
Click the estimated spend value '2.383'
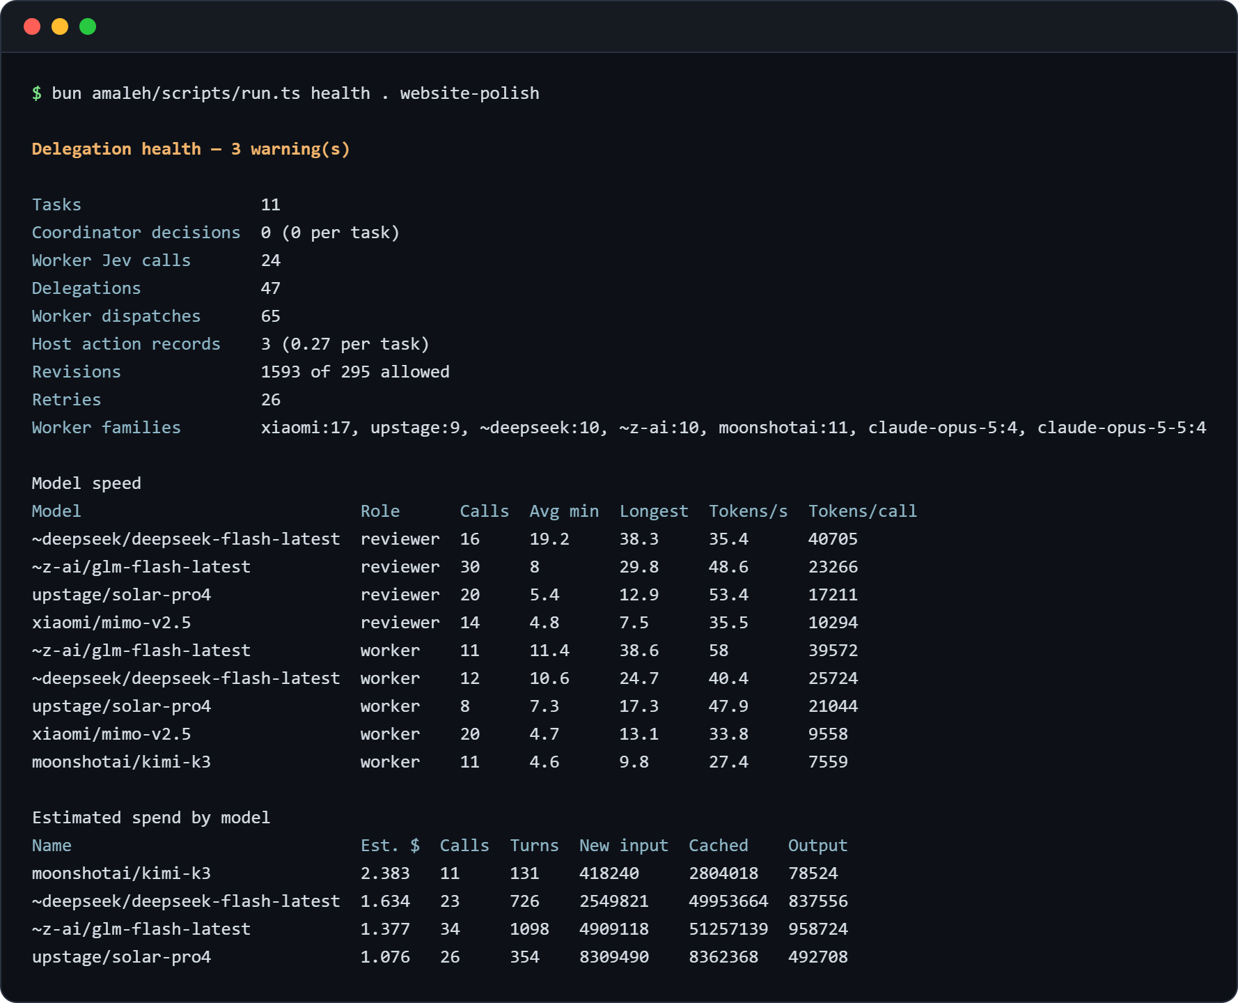(385, 873)
